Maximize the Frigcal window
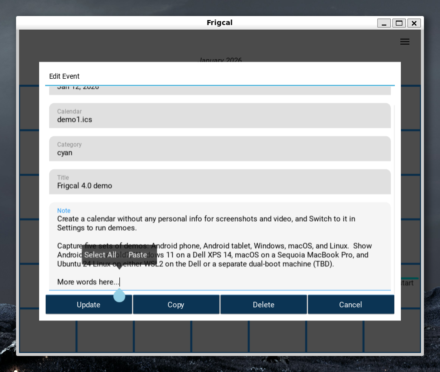 pyautogui.click(x=399, y=23)
